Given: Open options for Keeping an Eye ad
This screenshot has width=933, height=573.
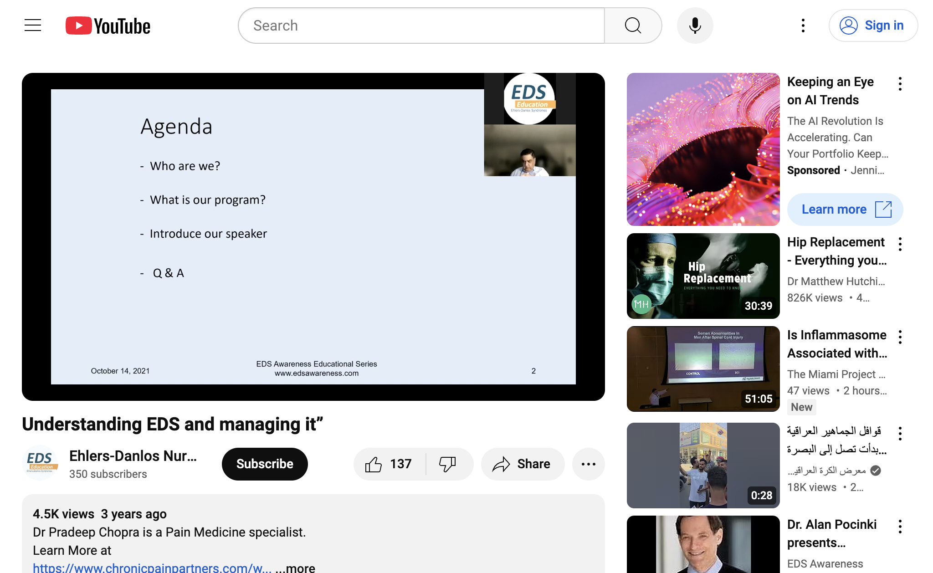Looking at the screenshot, I should [900, 84].
